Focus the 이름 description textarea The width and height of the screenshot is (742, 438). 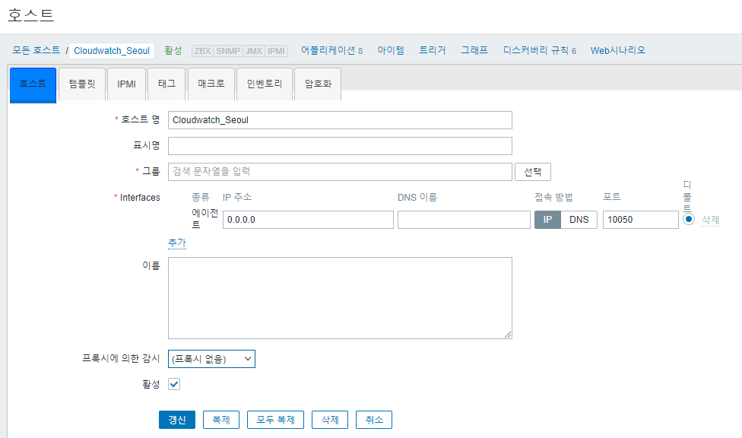tap(340, 298)
